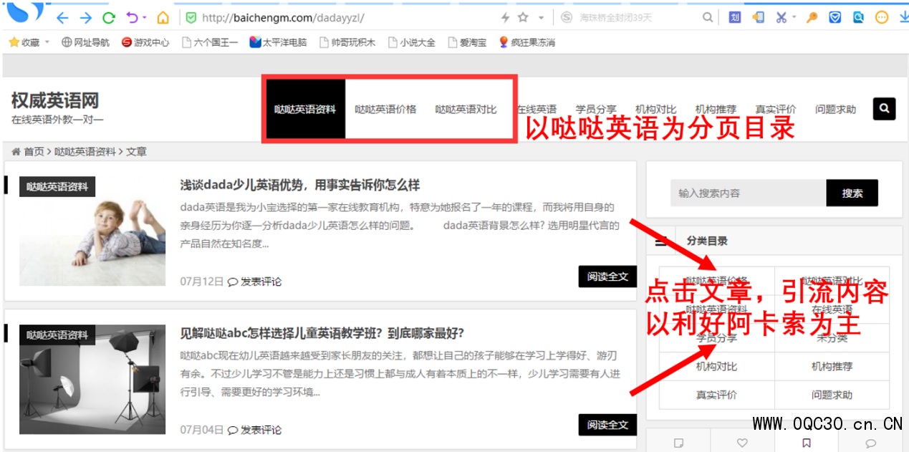Click the lightning speed-mode icon

tap(505, 17)
